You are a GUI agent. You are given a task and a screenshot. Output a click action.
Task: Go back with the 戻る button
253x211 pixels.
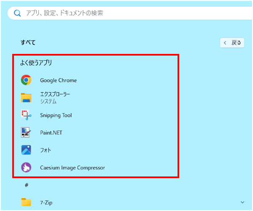(232, 43)
